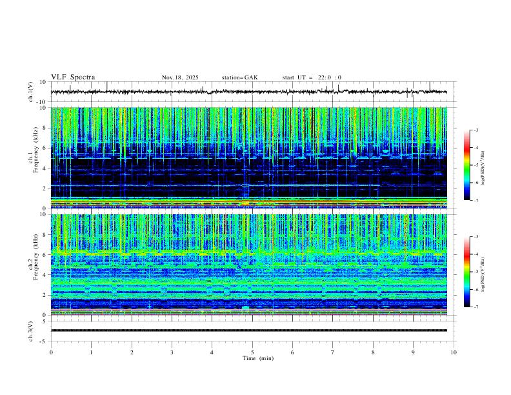This screenshot has height=395, width=511.
Task: Click the '7' tick on the Time axis
Action: click(333, 352)
